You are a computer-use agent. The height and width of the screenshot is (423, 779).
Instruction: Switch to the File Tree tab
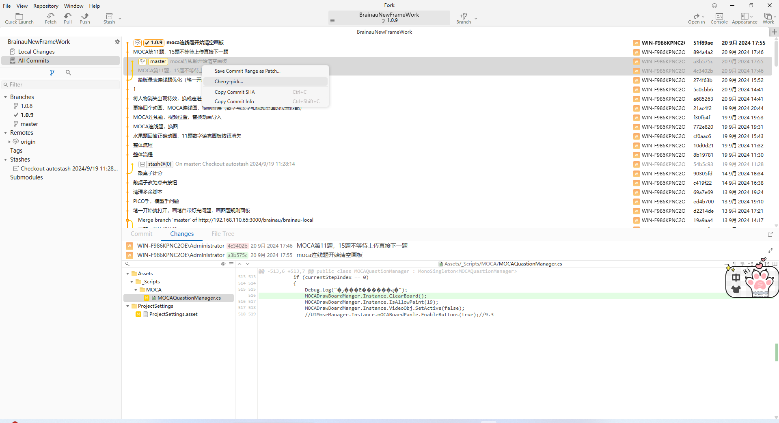point(223,234)
